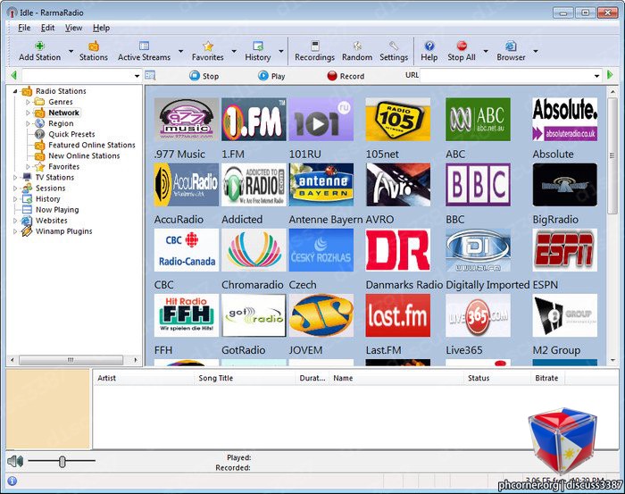Click inside the URL input field
The height and width of the screenshot is (494, 625).
(x=506, y=76)
